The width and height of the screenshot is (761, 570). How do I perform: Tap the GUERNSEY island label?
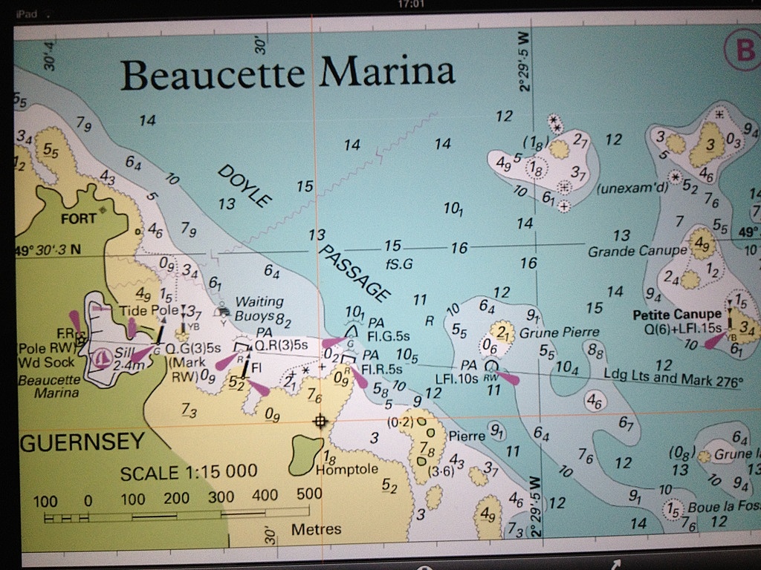click(x=82, y=442)
